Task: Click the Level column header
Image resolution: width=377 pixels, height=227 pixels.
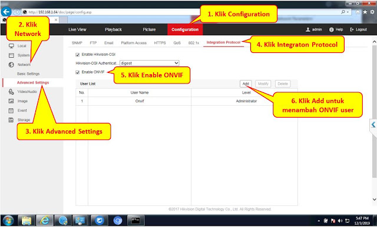Action: click(x=244, y=93)
